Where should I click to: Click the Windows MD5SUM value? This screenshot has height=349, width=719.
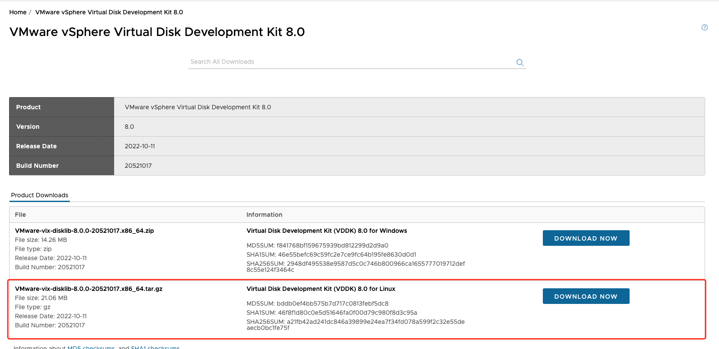click(x=332, y=245)
